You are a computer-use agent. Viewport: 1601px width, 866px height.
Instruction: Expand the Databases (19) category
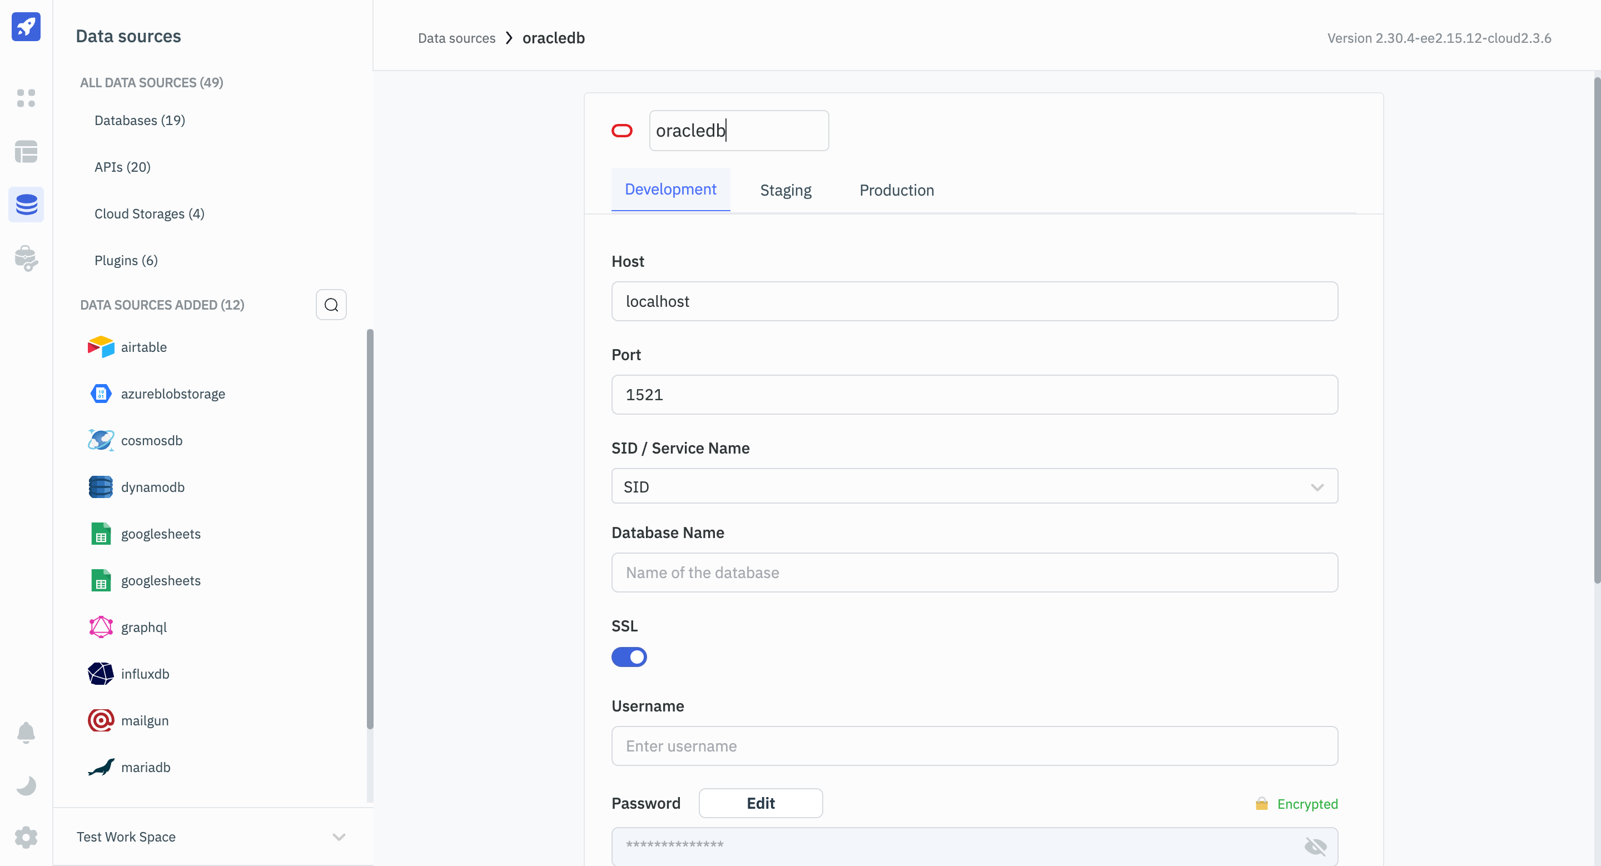140,121
